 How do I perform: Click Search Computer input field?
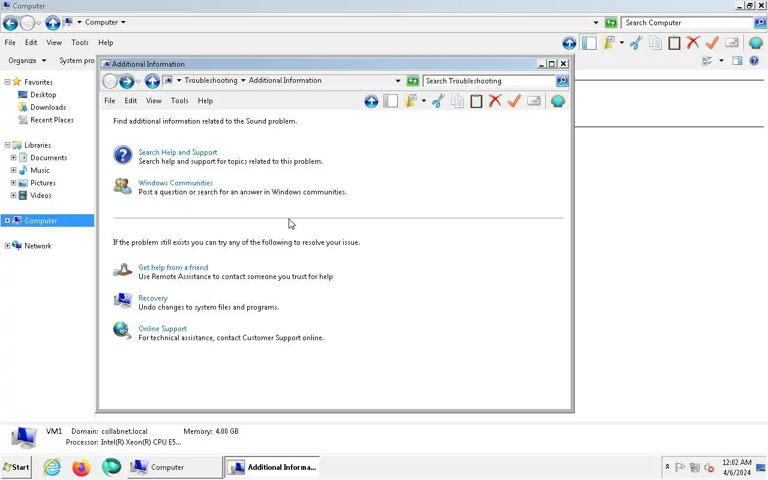(687, 23)
